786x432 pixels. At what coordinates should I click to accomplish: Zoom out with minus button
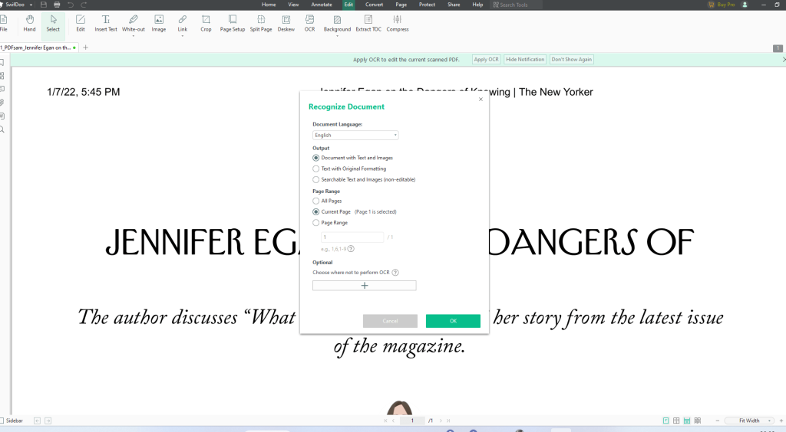[x=718, y=421]
